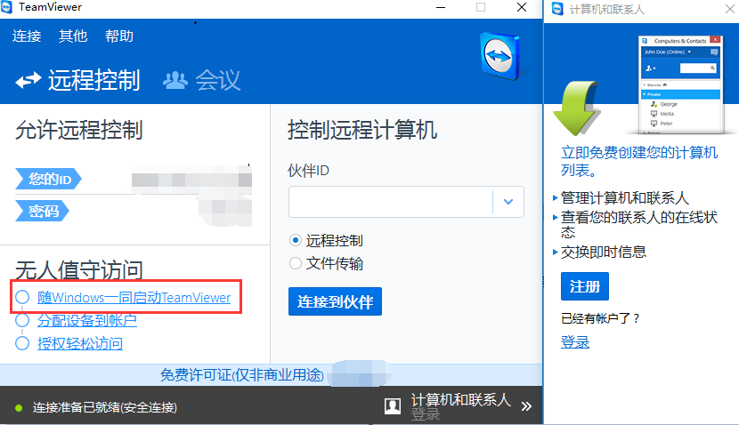The image size is (739, 425).
Task: Click 管理计算机和联系人 bullet text
Action: point(625,198)
